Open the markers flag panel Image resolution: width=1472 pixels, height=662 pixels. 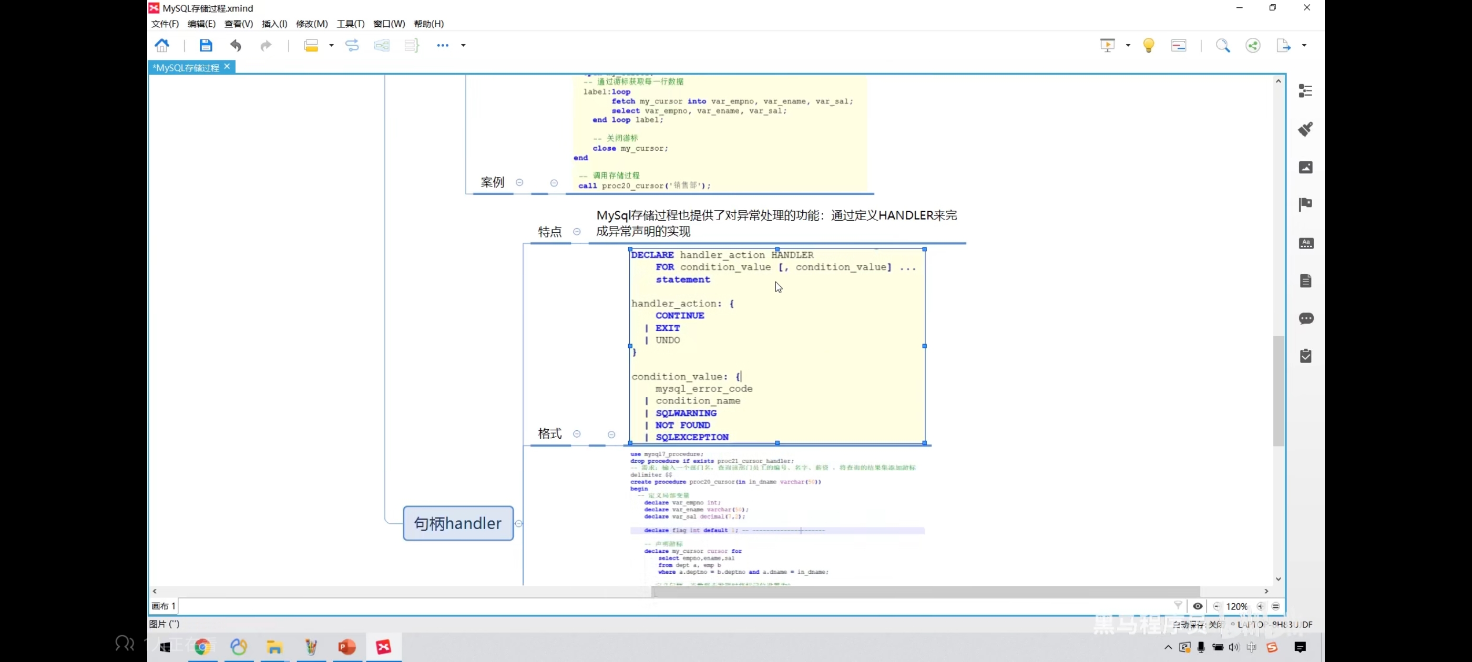(x=1305, y=204)
